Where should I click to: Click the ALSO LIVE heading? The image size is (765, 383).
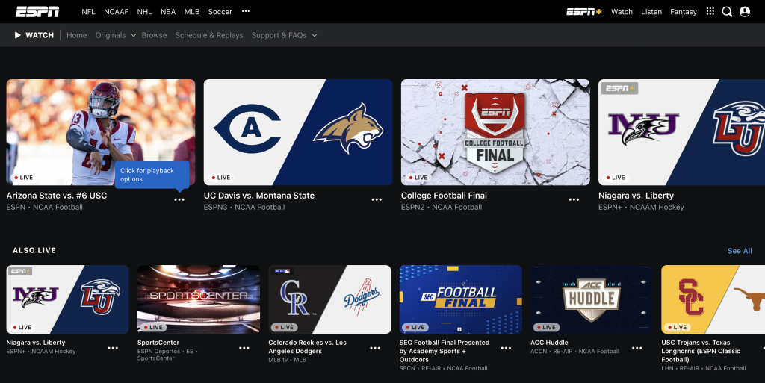tap(34, 250)
